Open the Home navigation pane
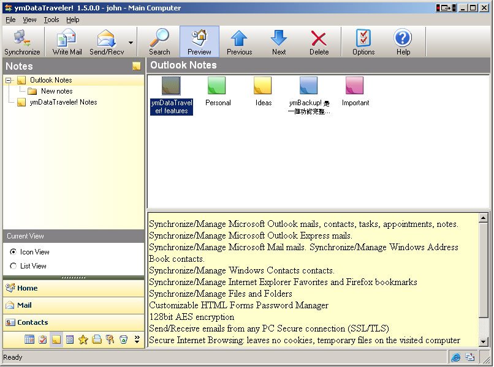This screenshot has width=494, height=367. (74, 288)
